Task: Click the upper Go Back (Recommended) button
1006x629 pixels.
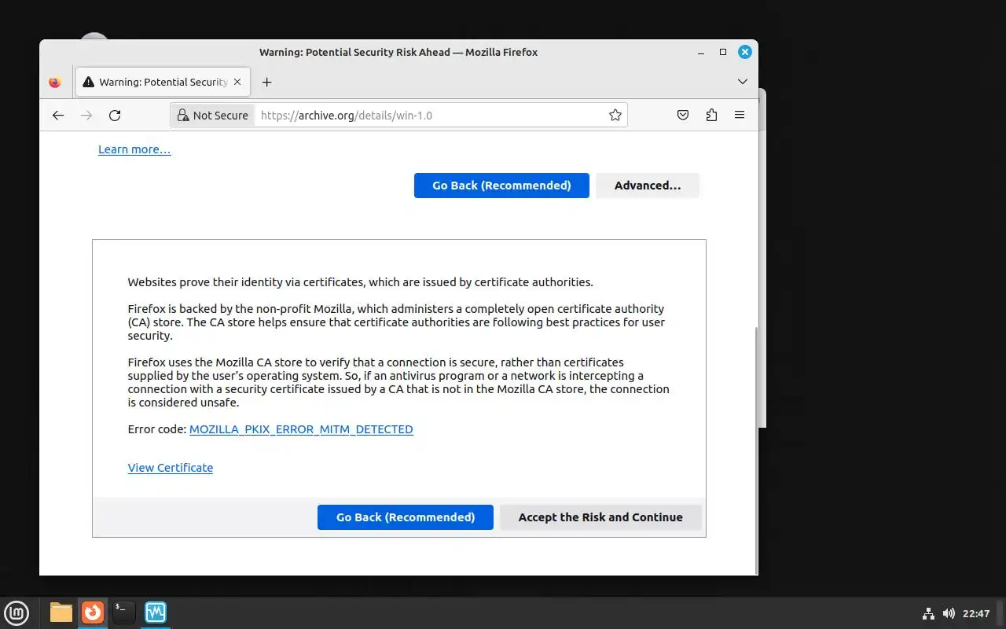Action: (x=501, y=186)
